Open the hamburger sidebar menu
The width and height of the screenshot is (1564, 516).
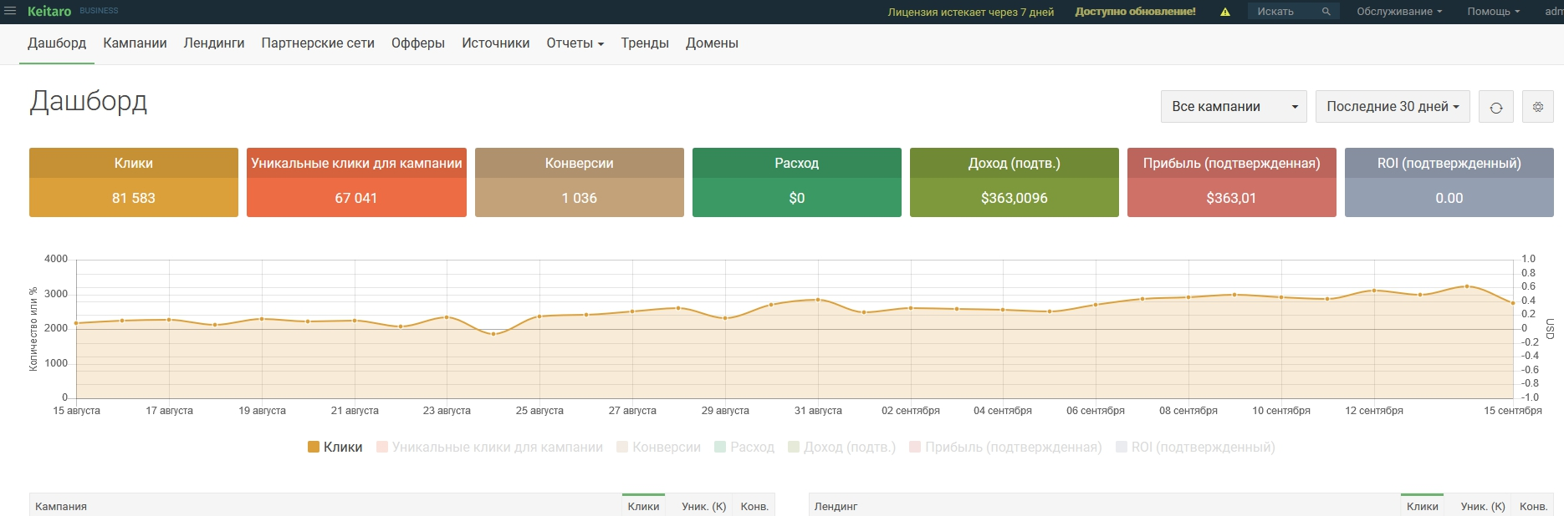pyautogui.click(x=10, y=11)
